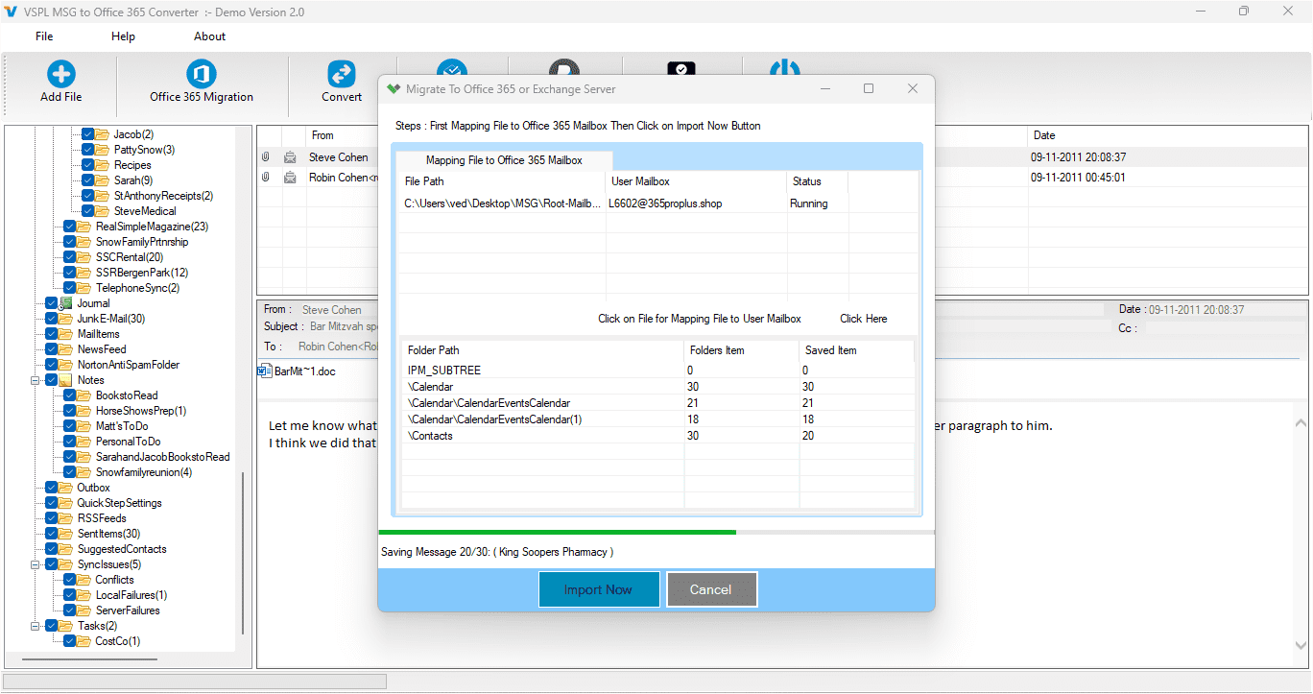
Task: Click the envelope icon on Robin Cohen row
Action: (x=290, y=178)
